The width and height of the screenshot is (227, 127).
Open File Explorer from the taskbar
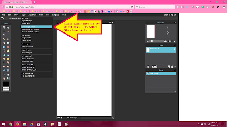coord(24,124)
